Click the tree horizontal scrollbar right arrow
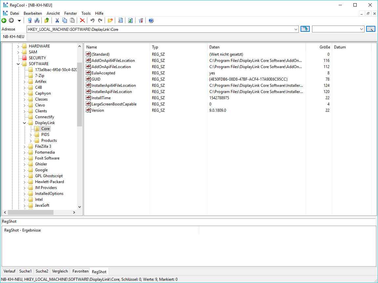Screen dimensions: 378x283 click(74, 213)
